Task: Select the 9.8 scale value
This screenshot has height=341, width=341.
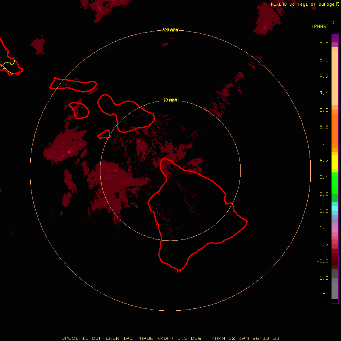Action: tap(324, 42)
